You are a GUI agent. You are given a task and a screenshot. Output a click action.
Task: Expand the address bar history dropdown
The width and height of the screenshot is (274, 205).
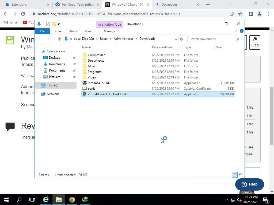coord(176,39)
